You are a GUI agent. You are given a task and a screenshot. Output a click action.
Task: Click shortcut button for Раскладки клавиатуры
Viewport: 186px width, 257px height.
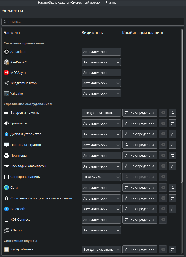[x=140, y=166]
